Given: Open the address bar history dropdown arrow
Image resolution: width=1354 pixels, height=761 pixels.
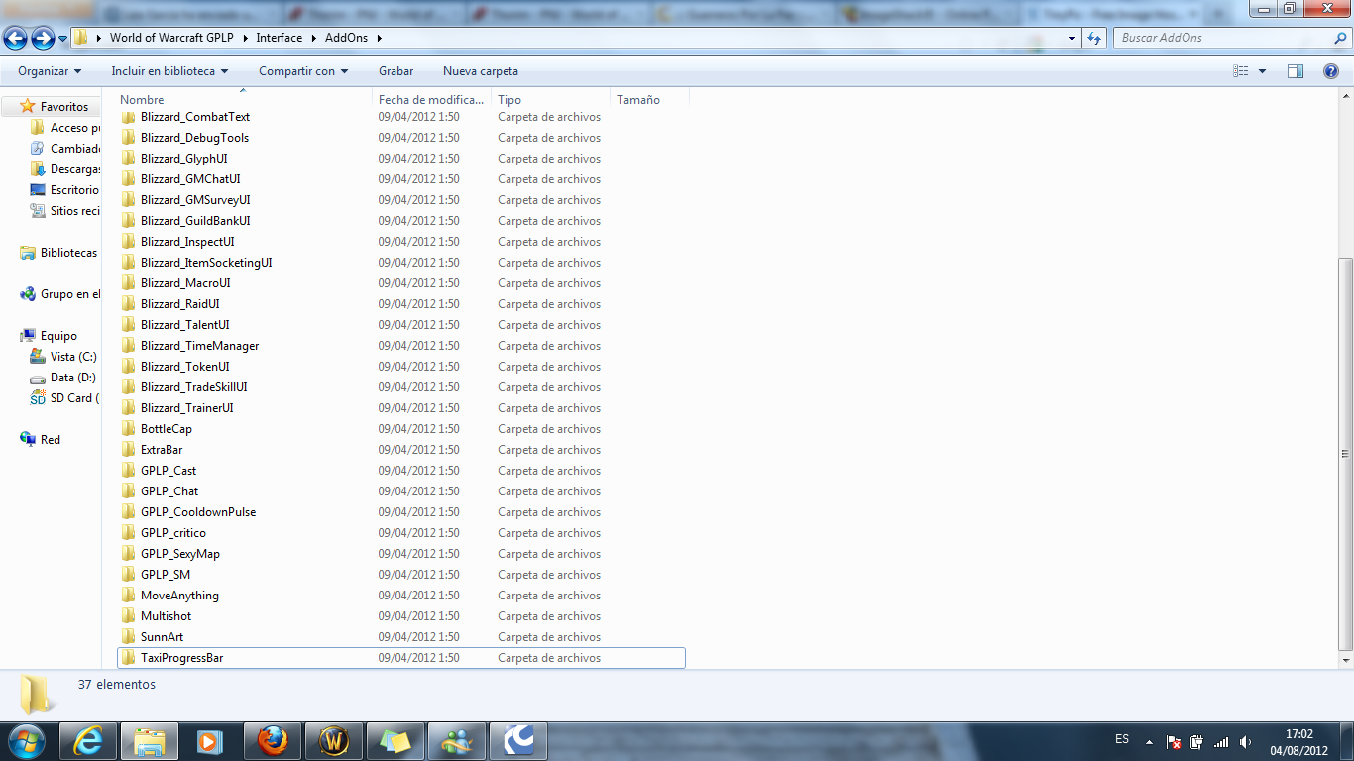Looking at the screenshot, I should [1072, 38].
